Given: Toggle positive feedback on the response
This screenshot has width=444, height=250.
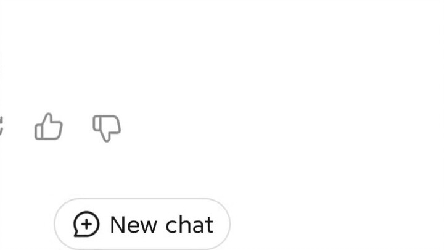Looking at the screenshot, I should 49,127.
